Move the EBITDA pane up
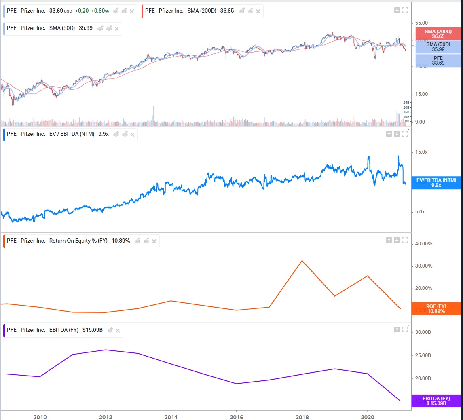Screen dimensions: 463x420 point(397,329)
